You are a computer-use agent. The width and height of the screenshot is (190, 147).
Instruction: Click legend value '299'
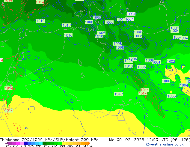coord(62,146)
